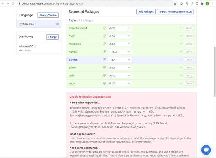Click the shuffle icon next to Python 3.9.2
This screenshot has width=216, height=158.
(x=57, y=24)
